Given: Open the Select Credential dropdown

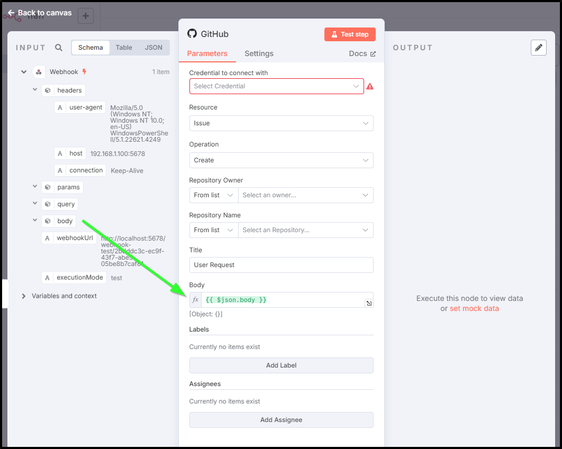Looking at the screenshot, I should coord(277,86).
